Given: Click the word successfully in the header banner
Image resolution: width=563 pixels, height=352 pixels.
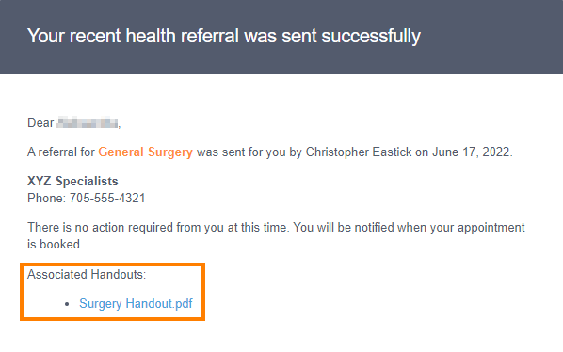Looking at the screenshot, I should (371, 37).
